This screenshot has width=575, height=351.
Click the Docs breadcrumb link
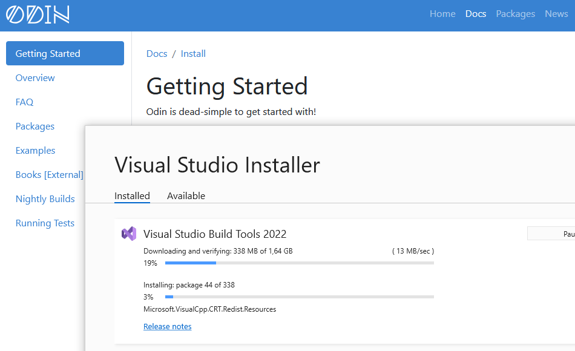click(157, 54)
